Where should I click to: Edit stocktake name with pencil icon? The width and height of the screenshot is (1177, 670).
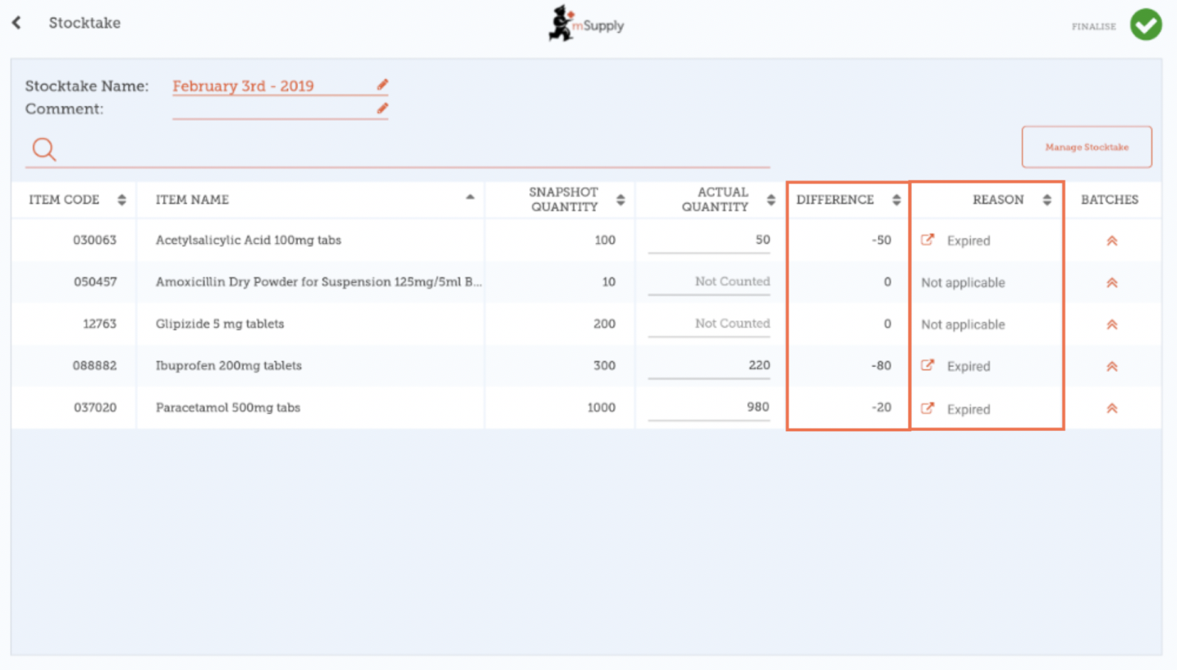coord(382,85)
